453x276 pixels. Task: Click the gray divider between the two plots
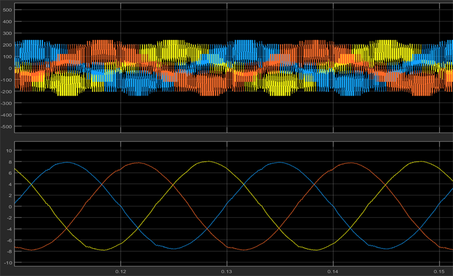(x=226, y=137)
